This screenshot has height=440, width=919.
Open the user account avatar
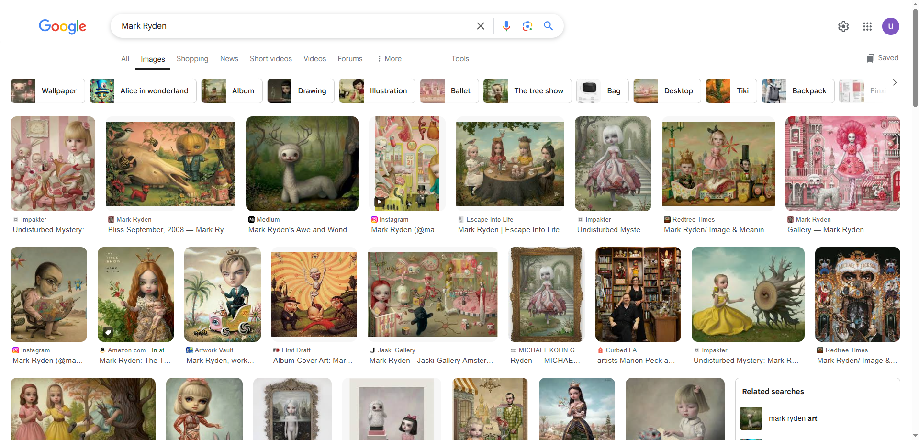891,26
